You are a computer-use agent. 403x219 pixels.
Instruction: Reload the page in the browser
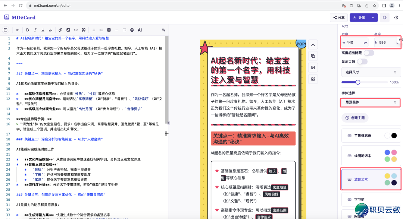click(x=21, y=5)
